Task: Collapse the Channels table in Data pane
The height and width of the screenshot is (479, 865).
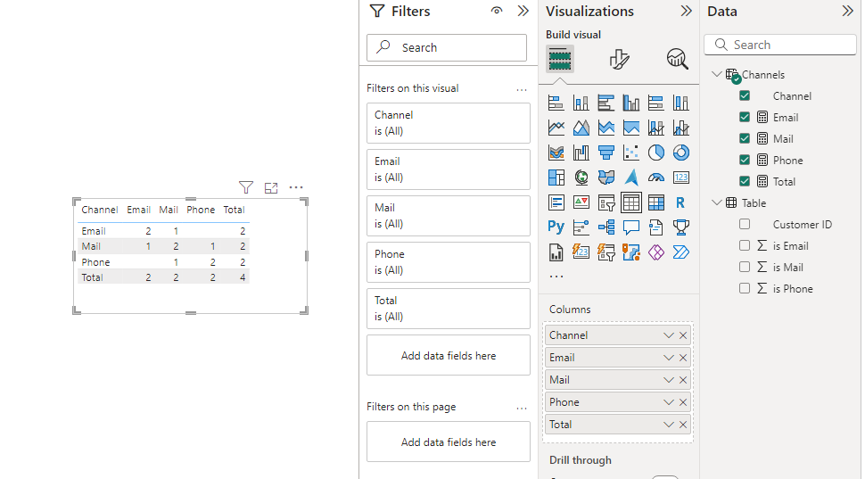Action: point(717,74)
